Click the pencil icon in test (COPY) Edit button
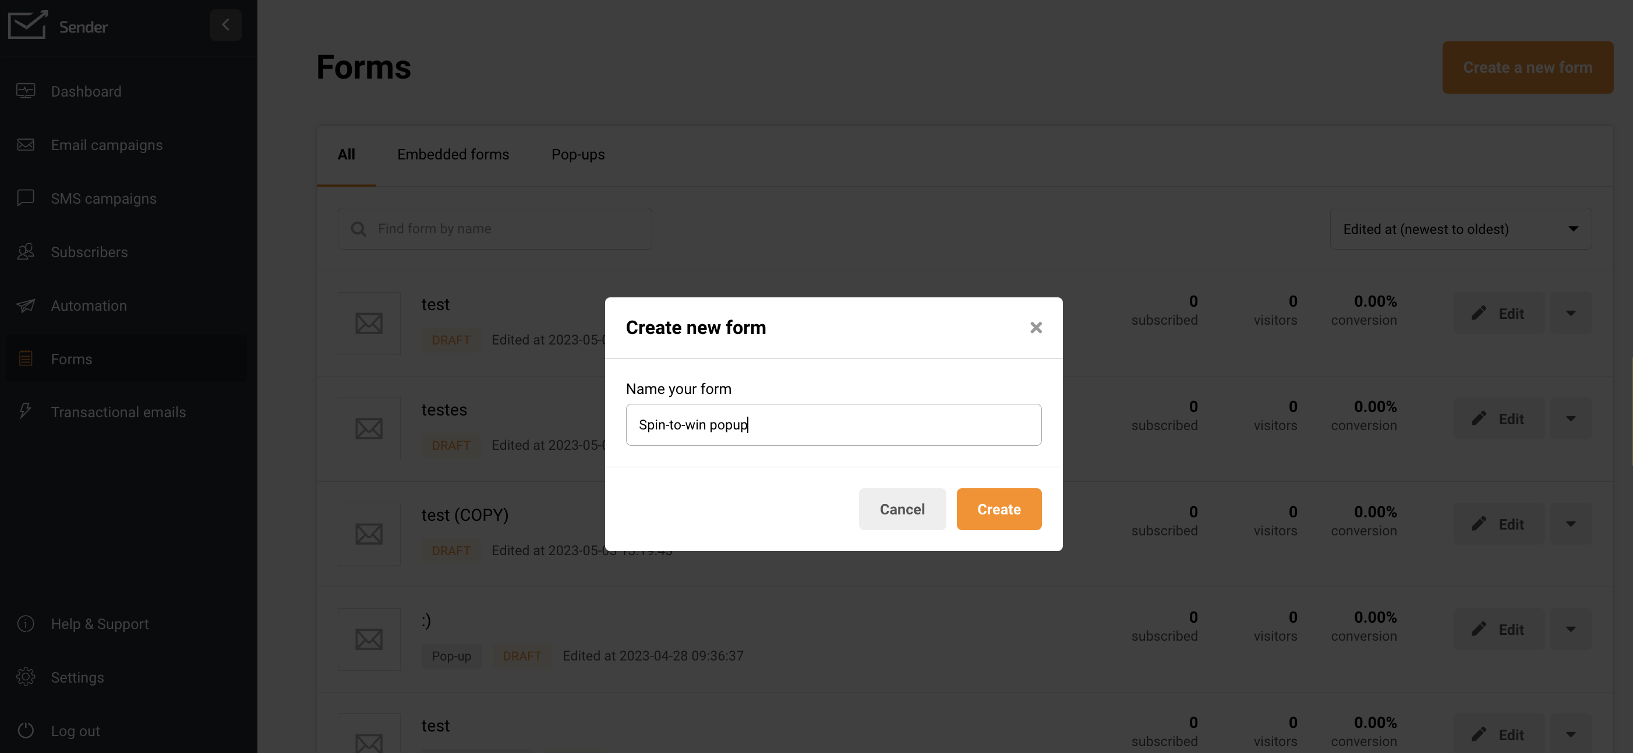Screen dimensions: 1633x753 (1478, 523)
